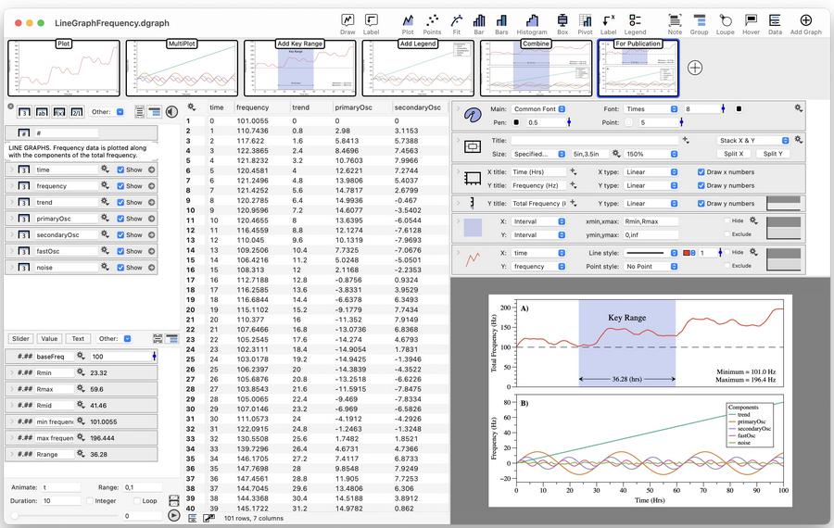Click the Draw tool icon
834x528 pixels.
[x=347, y=20]
